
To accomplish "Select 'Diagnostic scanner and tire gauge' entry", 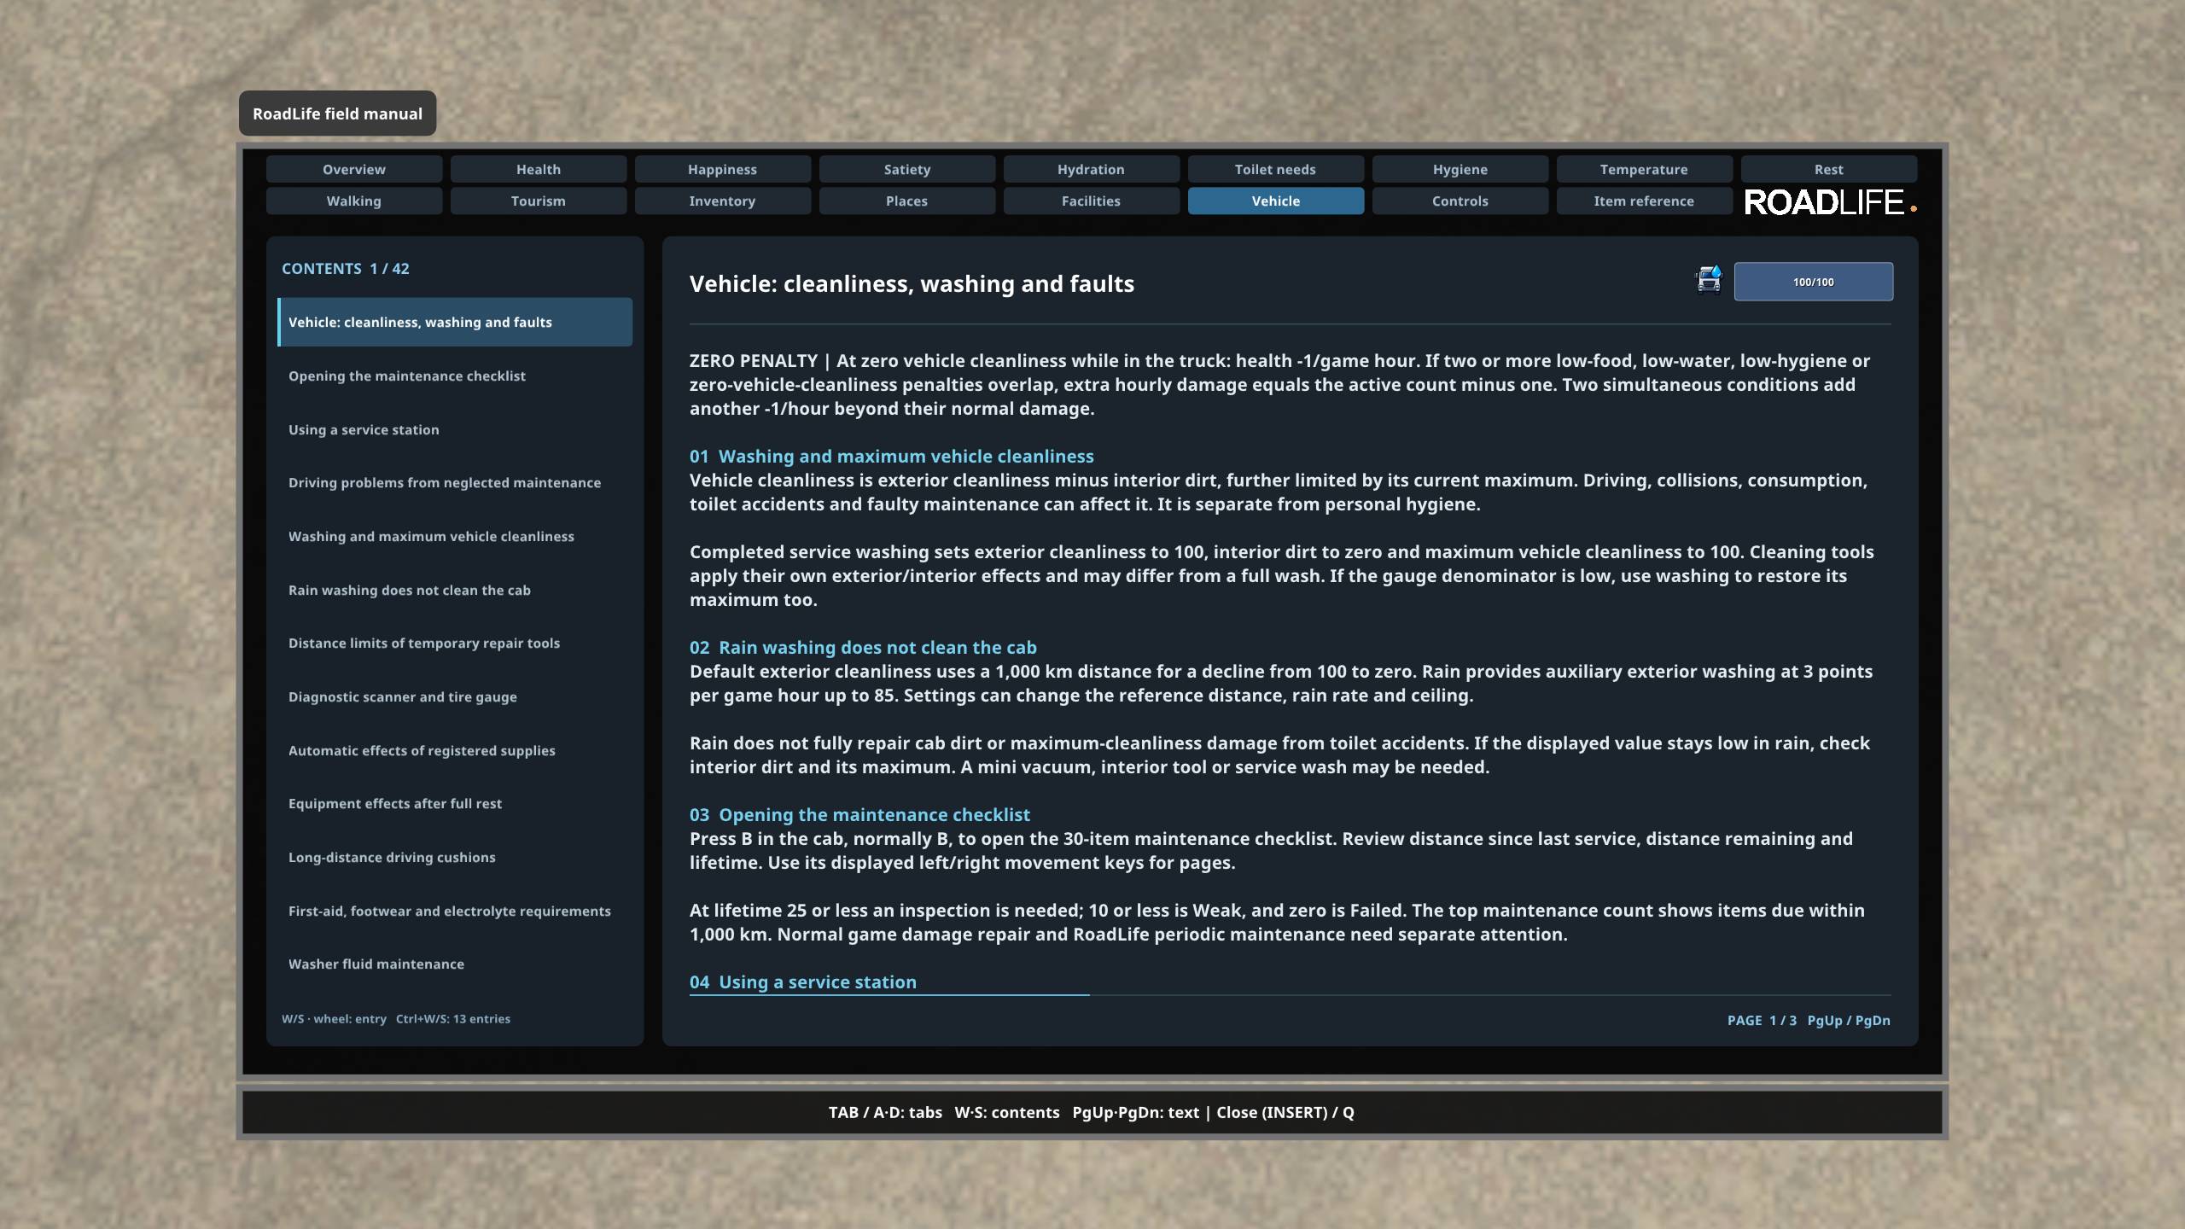I will click(x=455, y=696).
